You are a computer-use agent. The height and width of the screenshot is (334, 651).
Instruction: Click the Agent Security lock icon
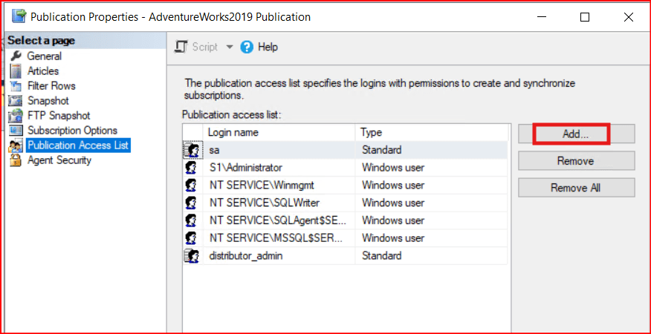pos(15,160)
